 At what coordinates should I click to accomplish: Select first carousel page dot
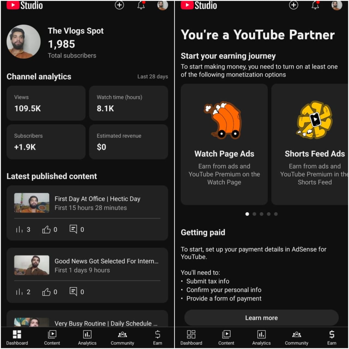pos(247,214)
